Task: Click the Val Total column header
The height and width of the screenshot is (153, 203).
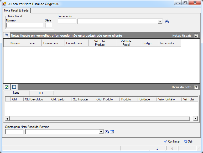Action: point(190,99)
